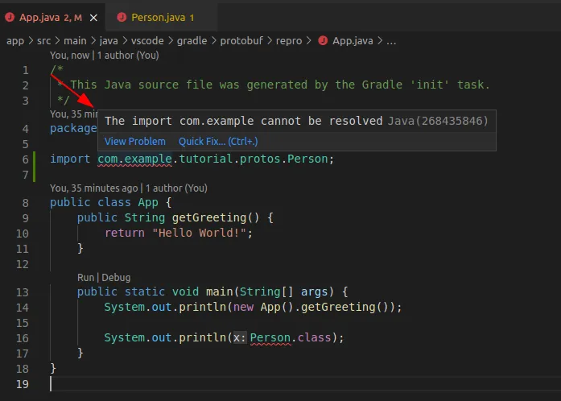Click the Java icon on App.java tab
Screen dimensions: 561x401
click(10, 17)
